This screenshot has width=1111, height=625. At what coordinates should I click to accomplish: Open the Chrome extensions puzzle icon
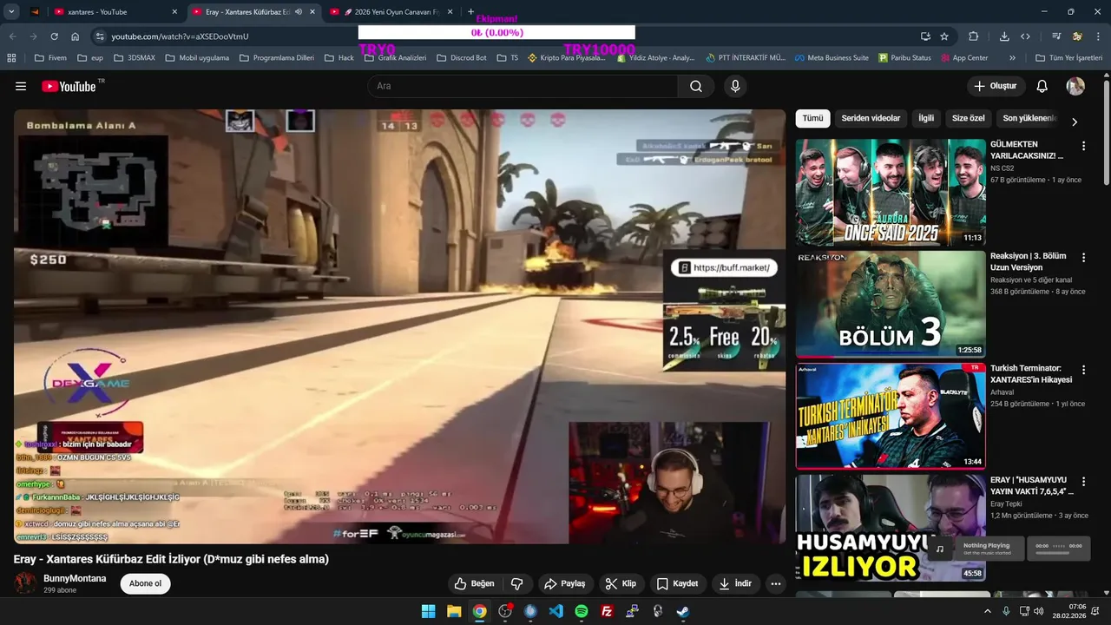pos(973,36)
